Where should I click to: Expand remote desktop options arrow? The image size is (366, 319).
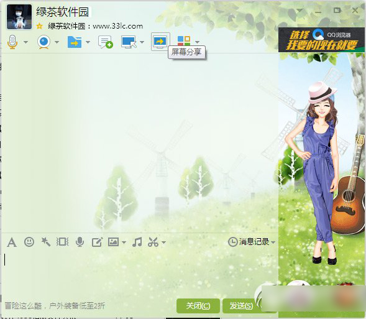(x=142, y=42)
